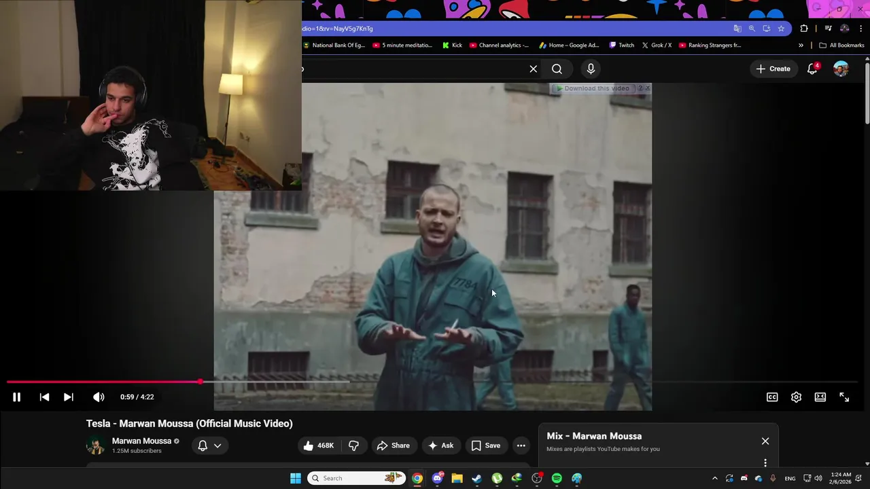
Task: Open Spotify from the taskbar
Action: point(557,478)
